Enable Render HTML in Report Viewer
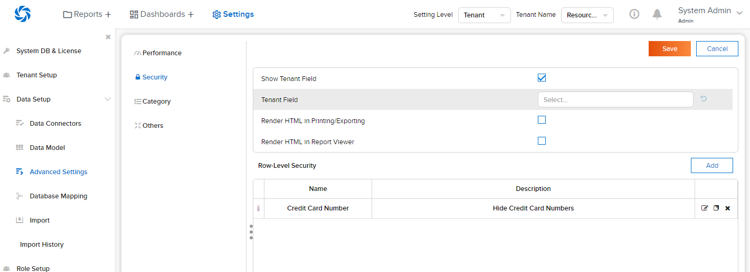Screen dimensions: 750x272 click(542, 141)
